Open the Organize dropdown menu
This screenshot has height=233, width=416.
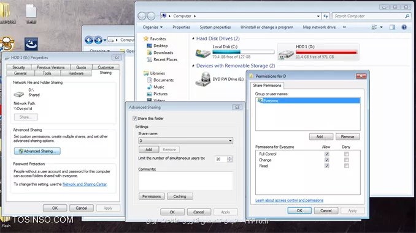[153, 27]
